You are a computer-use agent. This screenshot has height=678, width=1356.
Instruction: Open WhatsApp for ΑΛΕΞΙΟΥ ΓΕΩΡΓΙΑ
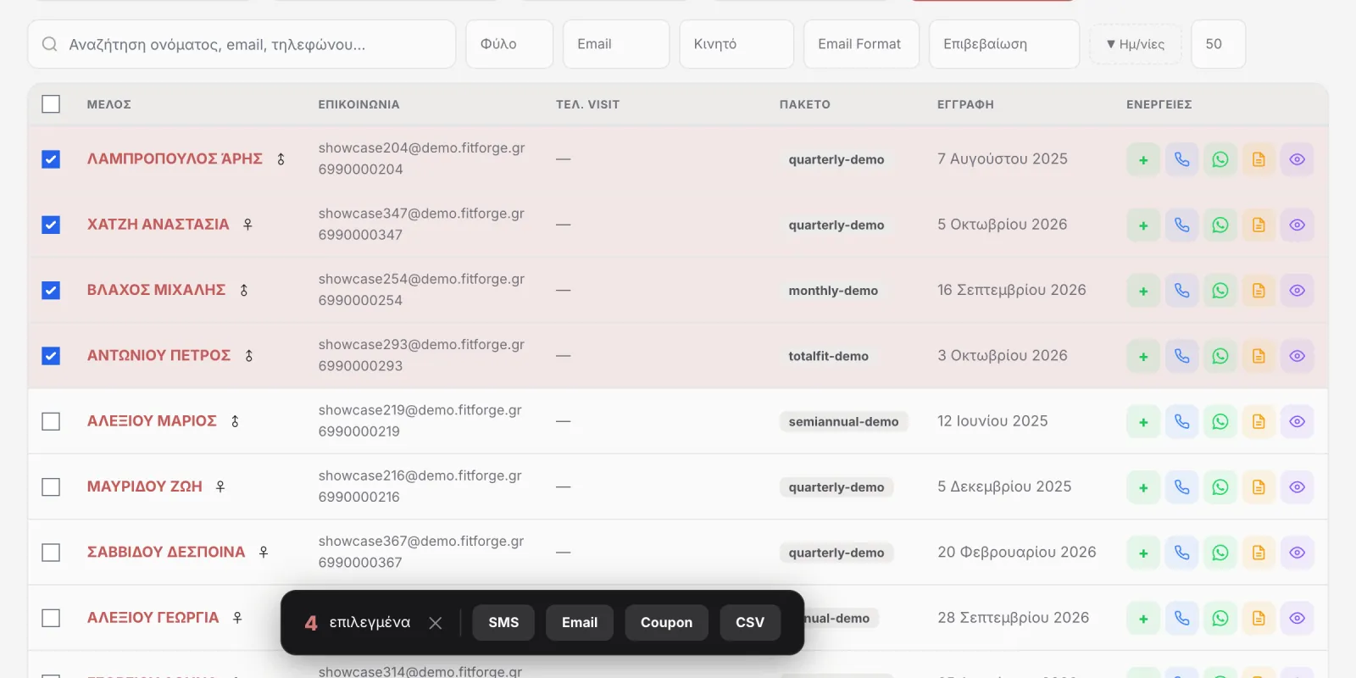point(1220,618)
